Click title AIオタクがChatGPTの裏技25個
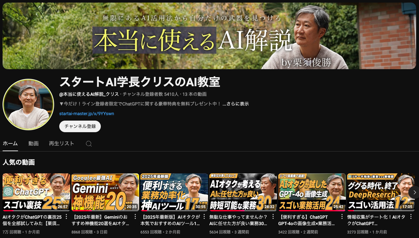The image size is (419, 238). [32, 220]
